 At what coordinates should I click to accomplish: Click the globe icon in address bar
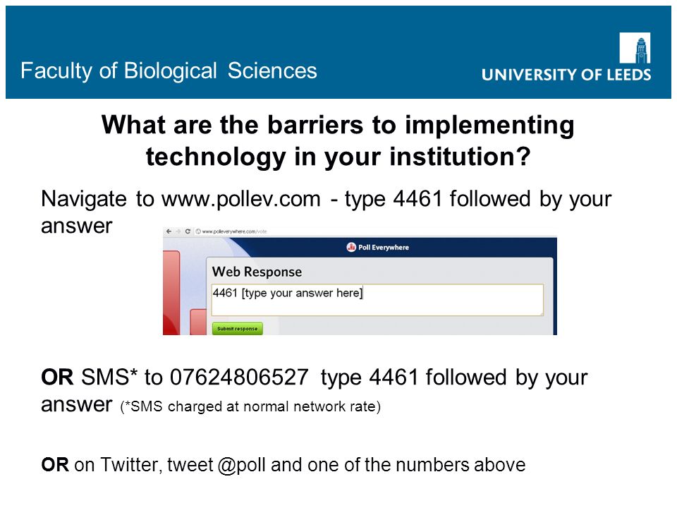click(x=198, y=231)
